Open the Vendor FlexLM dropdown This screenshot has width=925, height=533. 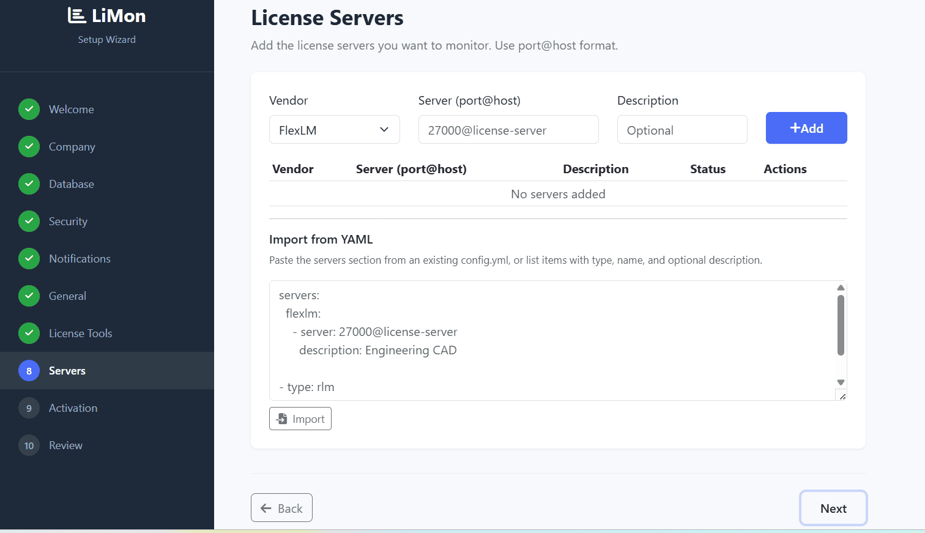pos(335,130)
